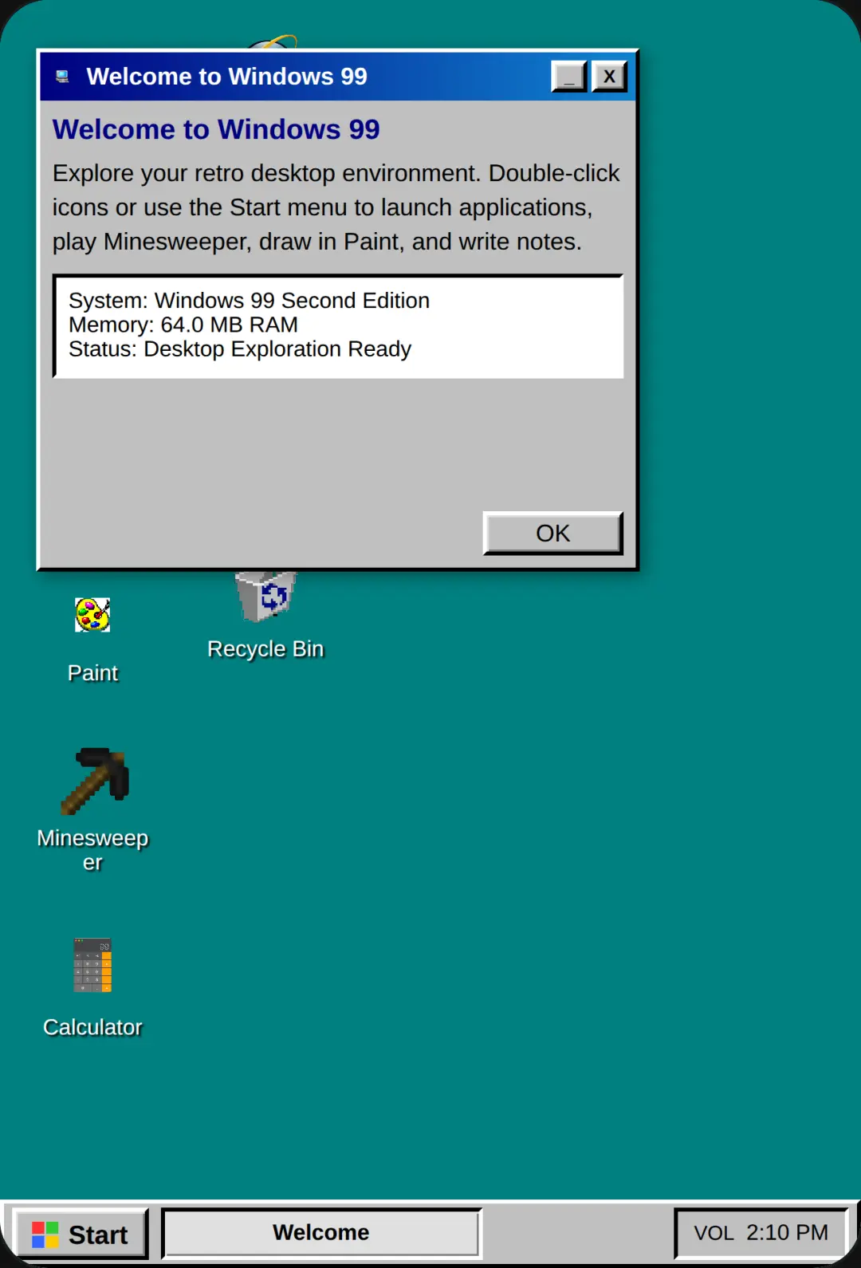Image resolution: width=861 pixels, height=1268 pixels.
Task: Select the Calculator desktop icon
Action: pyautogui.click(x=92, y=965)
